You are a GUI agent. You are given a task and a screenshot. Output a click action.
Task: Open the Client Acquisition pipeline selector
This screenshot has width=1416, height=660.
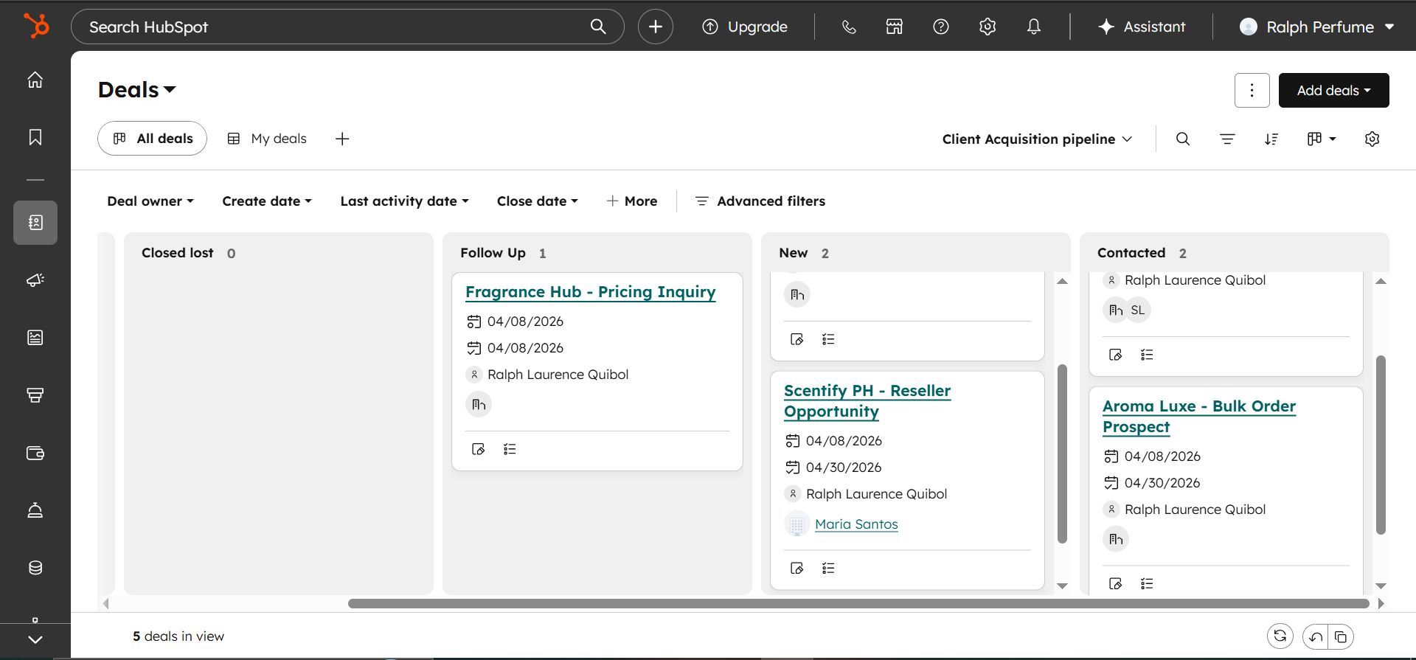(x=1037, y=139)
